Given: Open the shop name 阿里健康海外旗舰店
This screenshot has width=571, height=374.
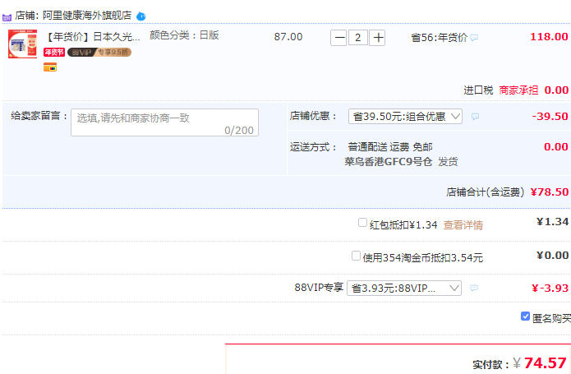Looking at the screenshot, I should [x=87, y=16].
